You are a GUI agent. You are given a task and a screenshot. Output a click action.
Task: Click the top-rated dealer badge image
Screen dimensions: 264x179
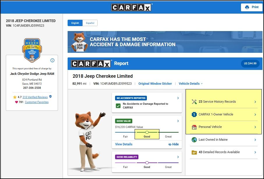click(x=32, y=50)
